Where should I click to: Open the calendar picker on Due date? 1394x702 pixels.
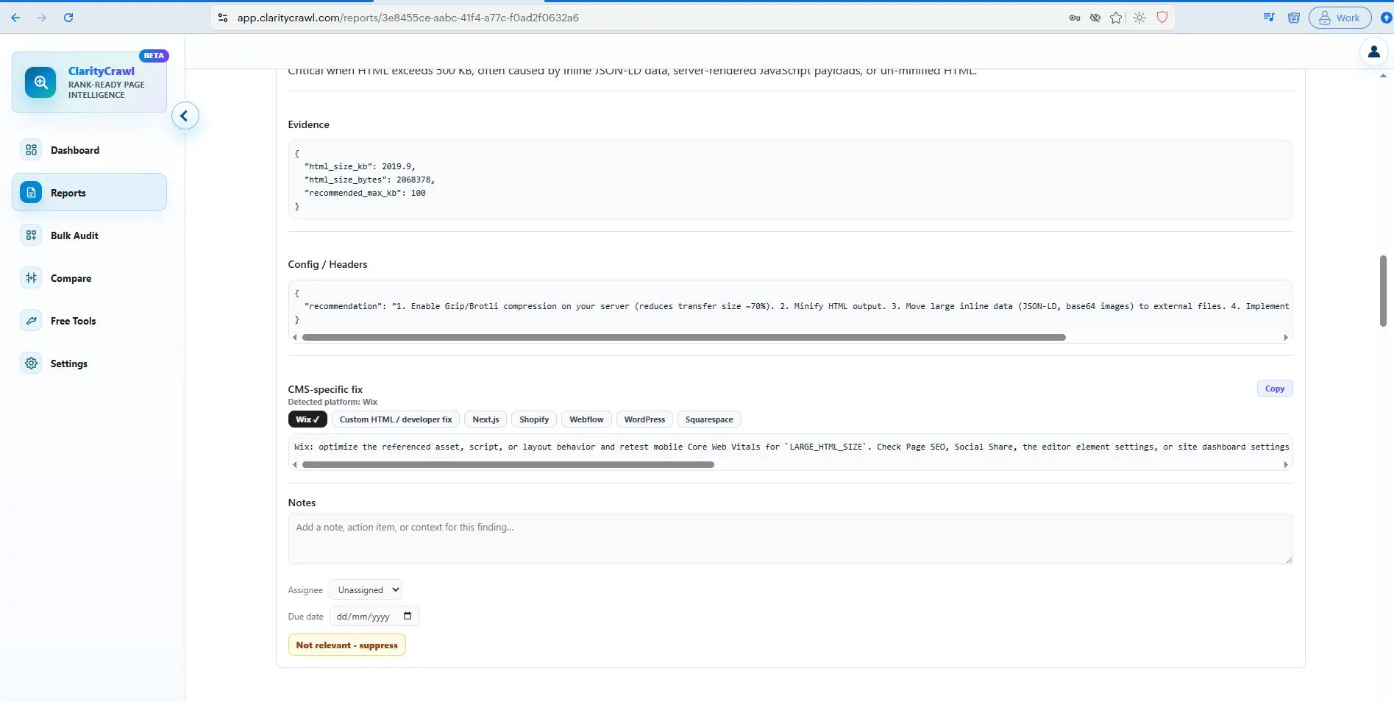408,616
